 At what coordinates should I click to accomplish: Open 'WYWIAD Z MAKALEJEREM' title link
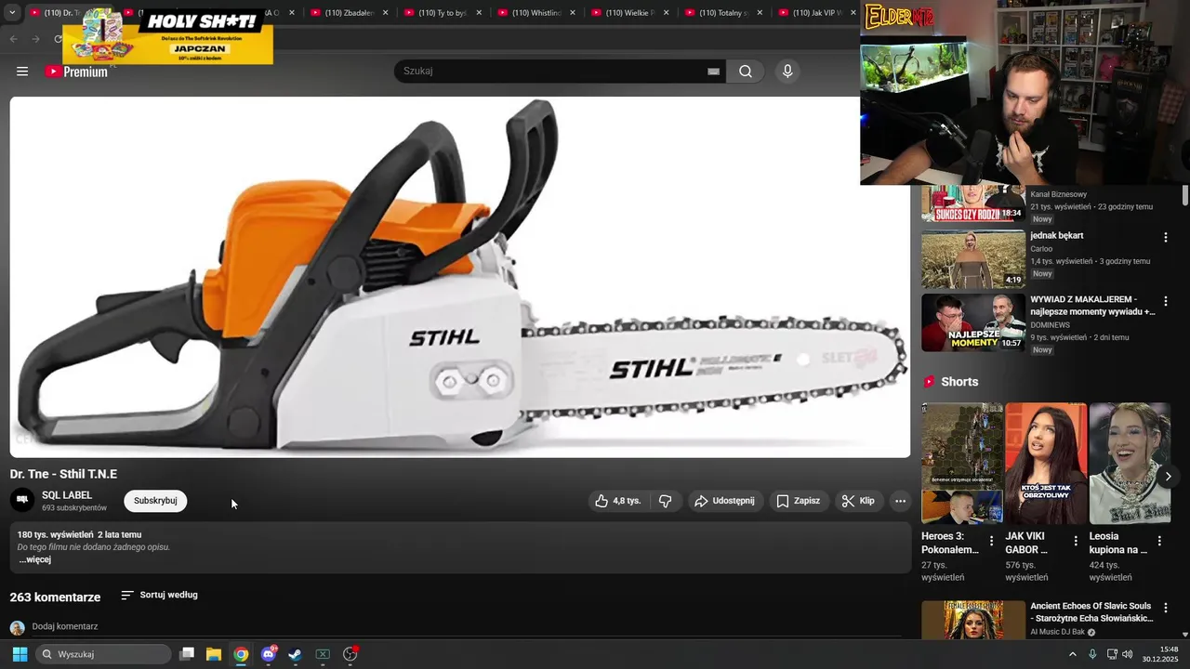click(1092, 306)
